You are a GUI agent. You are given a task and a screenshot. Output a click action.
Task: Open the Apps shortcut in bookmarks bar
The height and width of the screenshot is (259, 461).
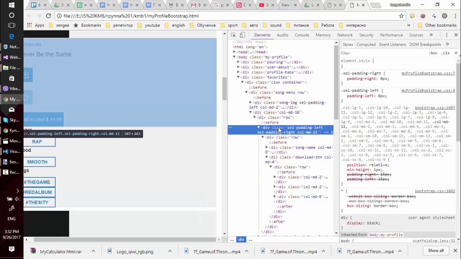(35, 25)
